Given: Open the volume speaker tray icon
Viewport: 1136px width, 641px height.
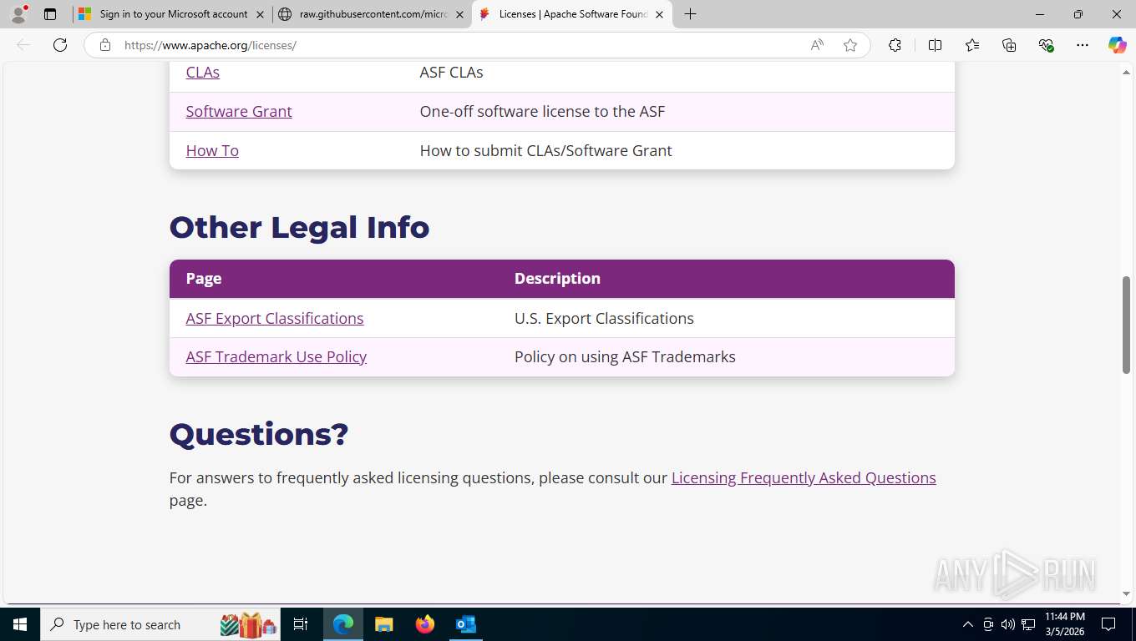Looking at the screenshot, I should click(x=1008, y=624).
